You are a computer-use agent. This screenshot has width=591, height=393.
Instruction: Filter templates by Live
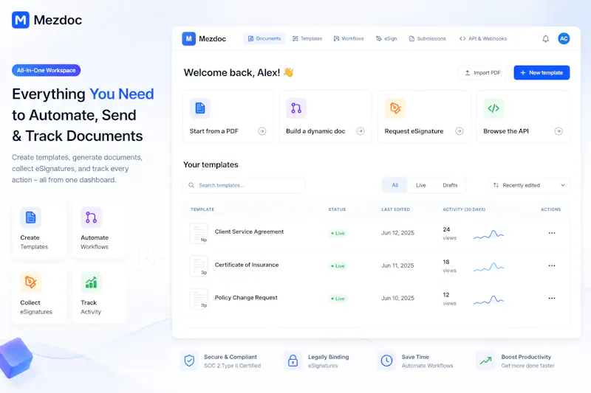(420, 185)
